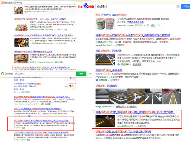This screenshot has height=141, width=190.
Task: Click the 360 search field with 浙江切纸机
Action: [44, 73]
